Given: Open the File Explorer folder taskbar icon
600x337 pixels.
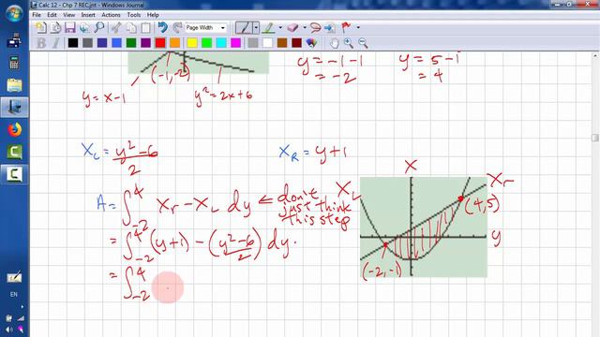Looking at the screenshot, I should coord(14,85).
